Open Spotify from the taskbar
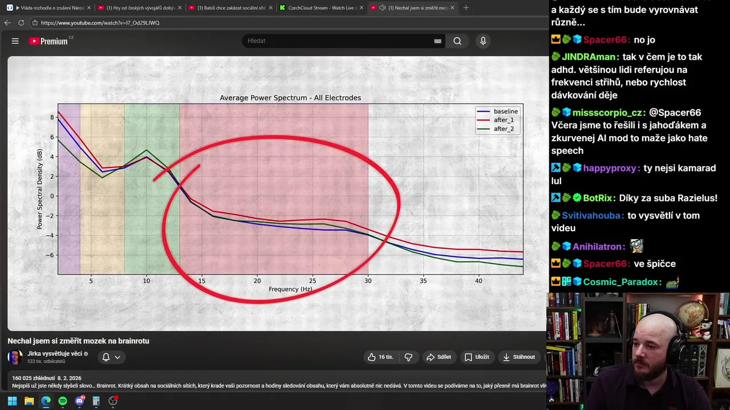The image size is (730, 410). pyautogui.click(x=63, y=401)
